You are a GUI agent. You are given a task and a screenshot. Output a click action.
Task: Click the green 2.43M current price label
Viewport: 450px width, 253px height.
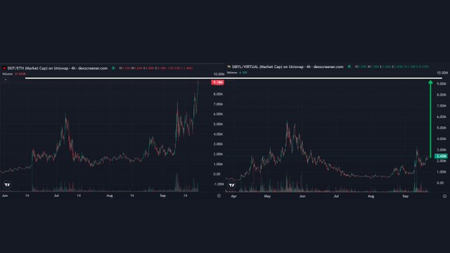(x=441, y=156)
